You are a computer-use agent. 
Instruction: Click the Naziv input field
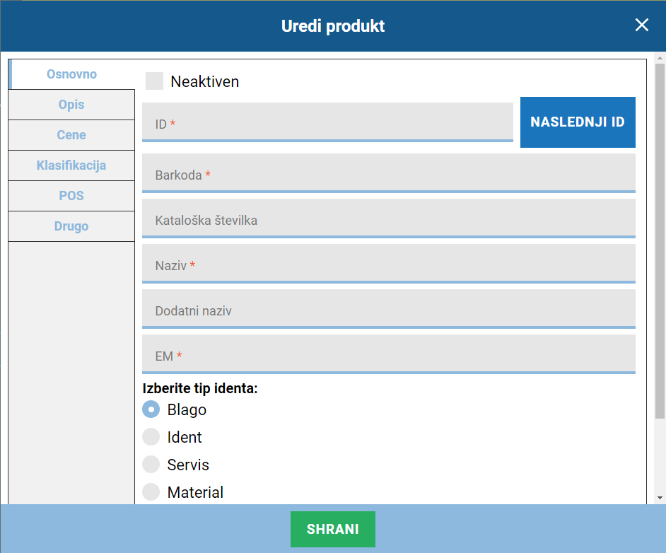coord(388,264)
